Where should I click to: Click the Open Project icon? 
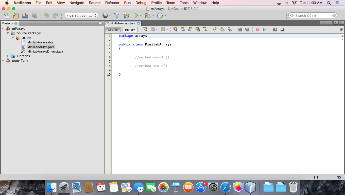(x=25, y=16)
